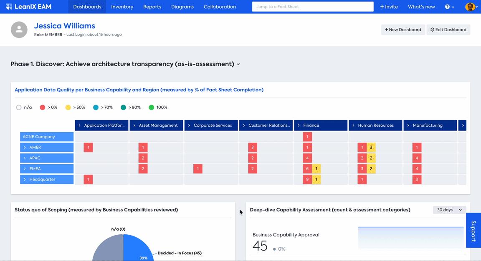The image size is (481, 261).
Task: Switch to the Diagrams tab
Action: pyautogui.click(x=182, y=7)
